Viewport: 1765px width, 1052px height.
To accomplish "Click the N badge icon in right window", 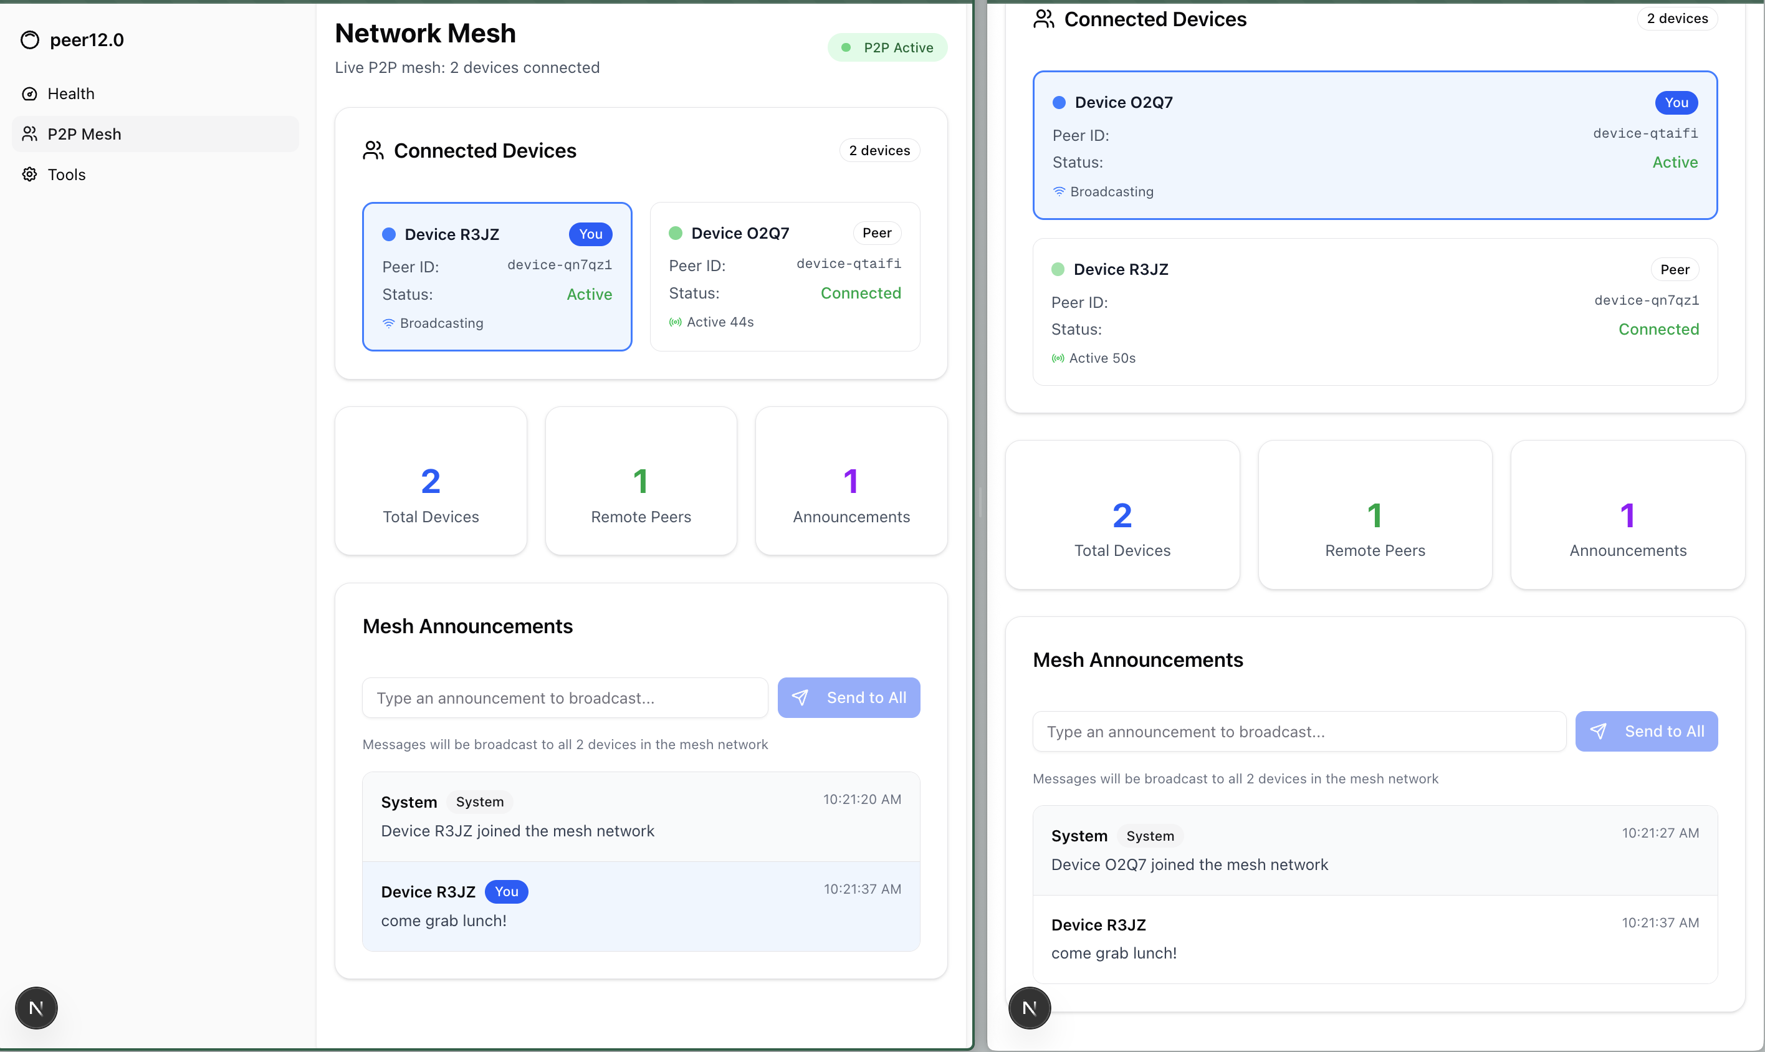I will click(x=1029, y=1007).
